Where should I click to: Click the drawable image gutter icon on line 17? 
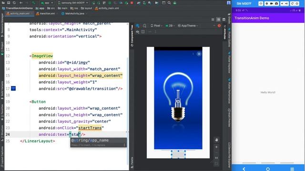(13, 89)
